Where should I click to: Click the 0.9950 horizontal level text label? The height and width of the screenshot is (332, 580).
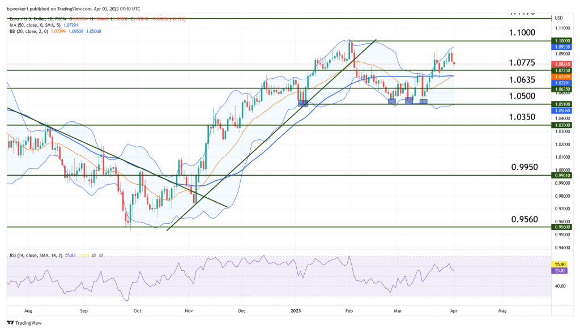[524, 167]
